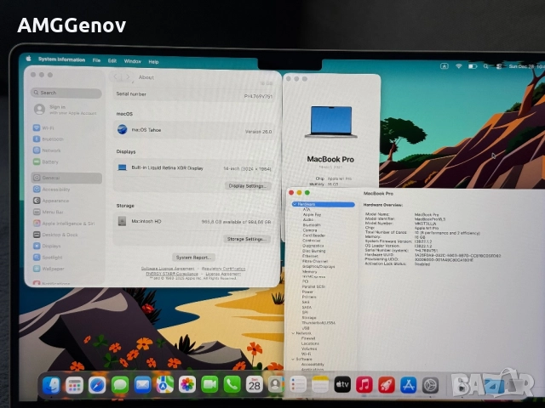Click the Display Settings... button
Image resolution: width=545 pixels, height=408 pixels.
pyautogui.click(x=248, y=186)
